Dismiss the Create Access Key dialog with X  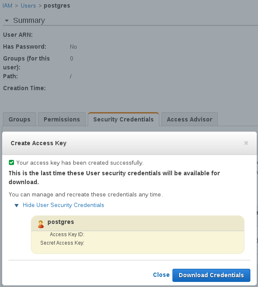click(x=246, y=143)
